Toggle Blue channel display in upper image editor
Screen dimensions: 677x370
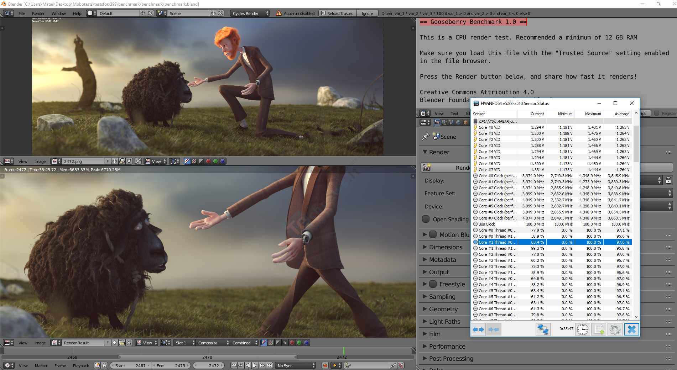tap(223, 161)
